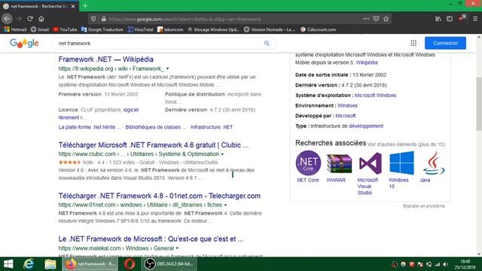Toggle the sidebar view icon
The height and width of the screenshot is (271, 482).
[x=450, y=19]
